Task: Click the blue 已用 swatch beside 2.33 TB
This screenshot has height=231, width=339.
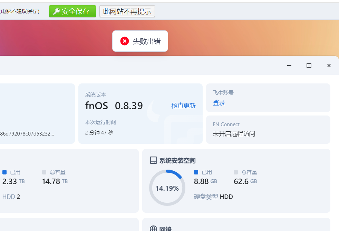Action: 4,172
